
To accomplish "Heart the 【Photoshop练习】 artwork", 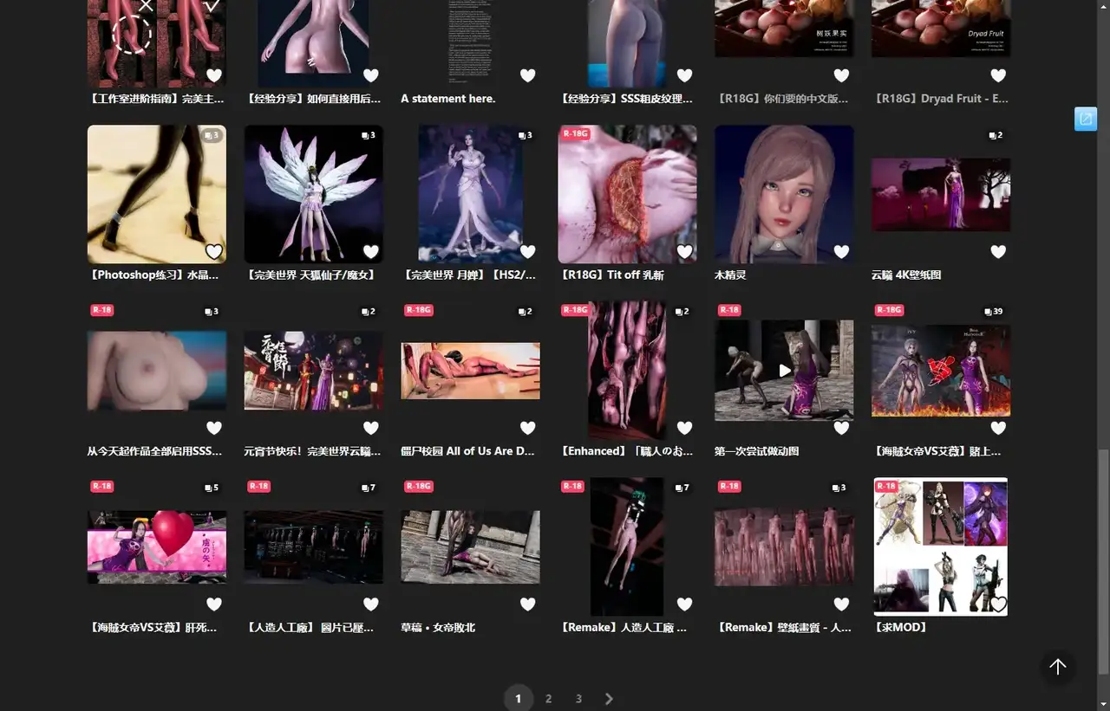I will [x=214, y=252].
